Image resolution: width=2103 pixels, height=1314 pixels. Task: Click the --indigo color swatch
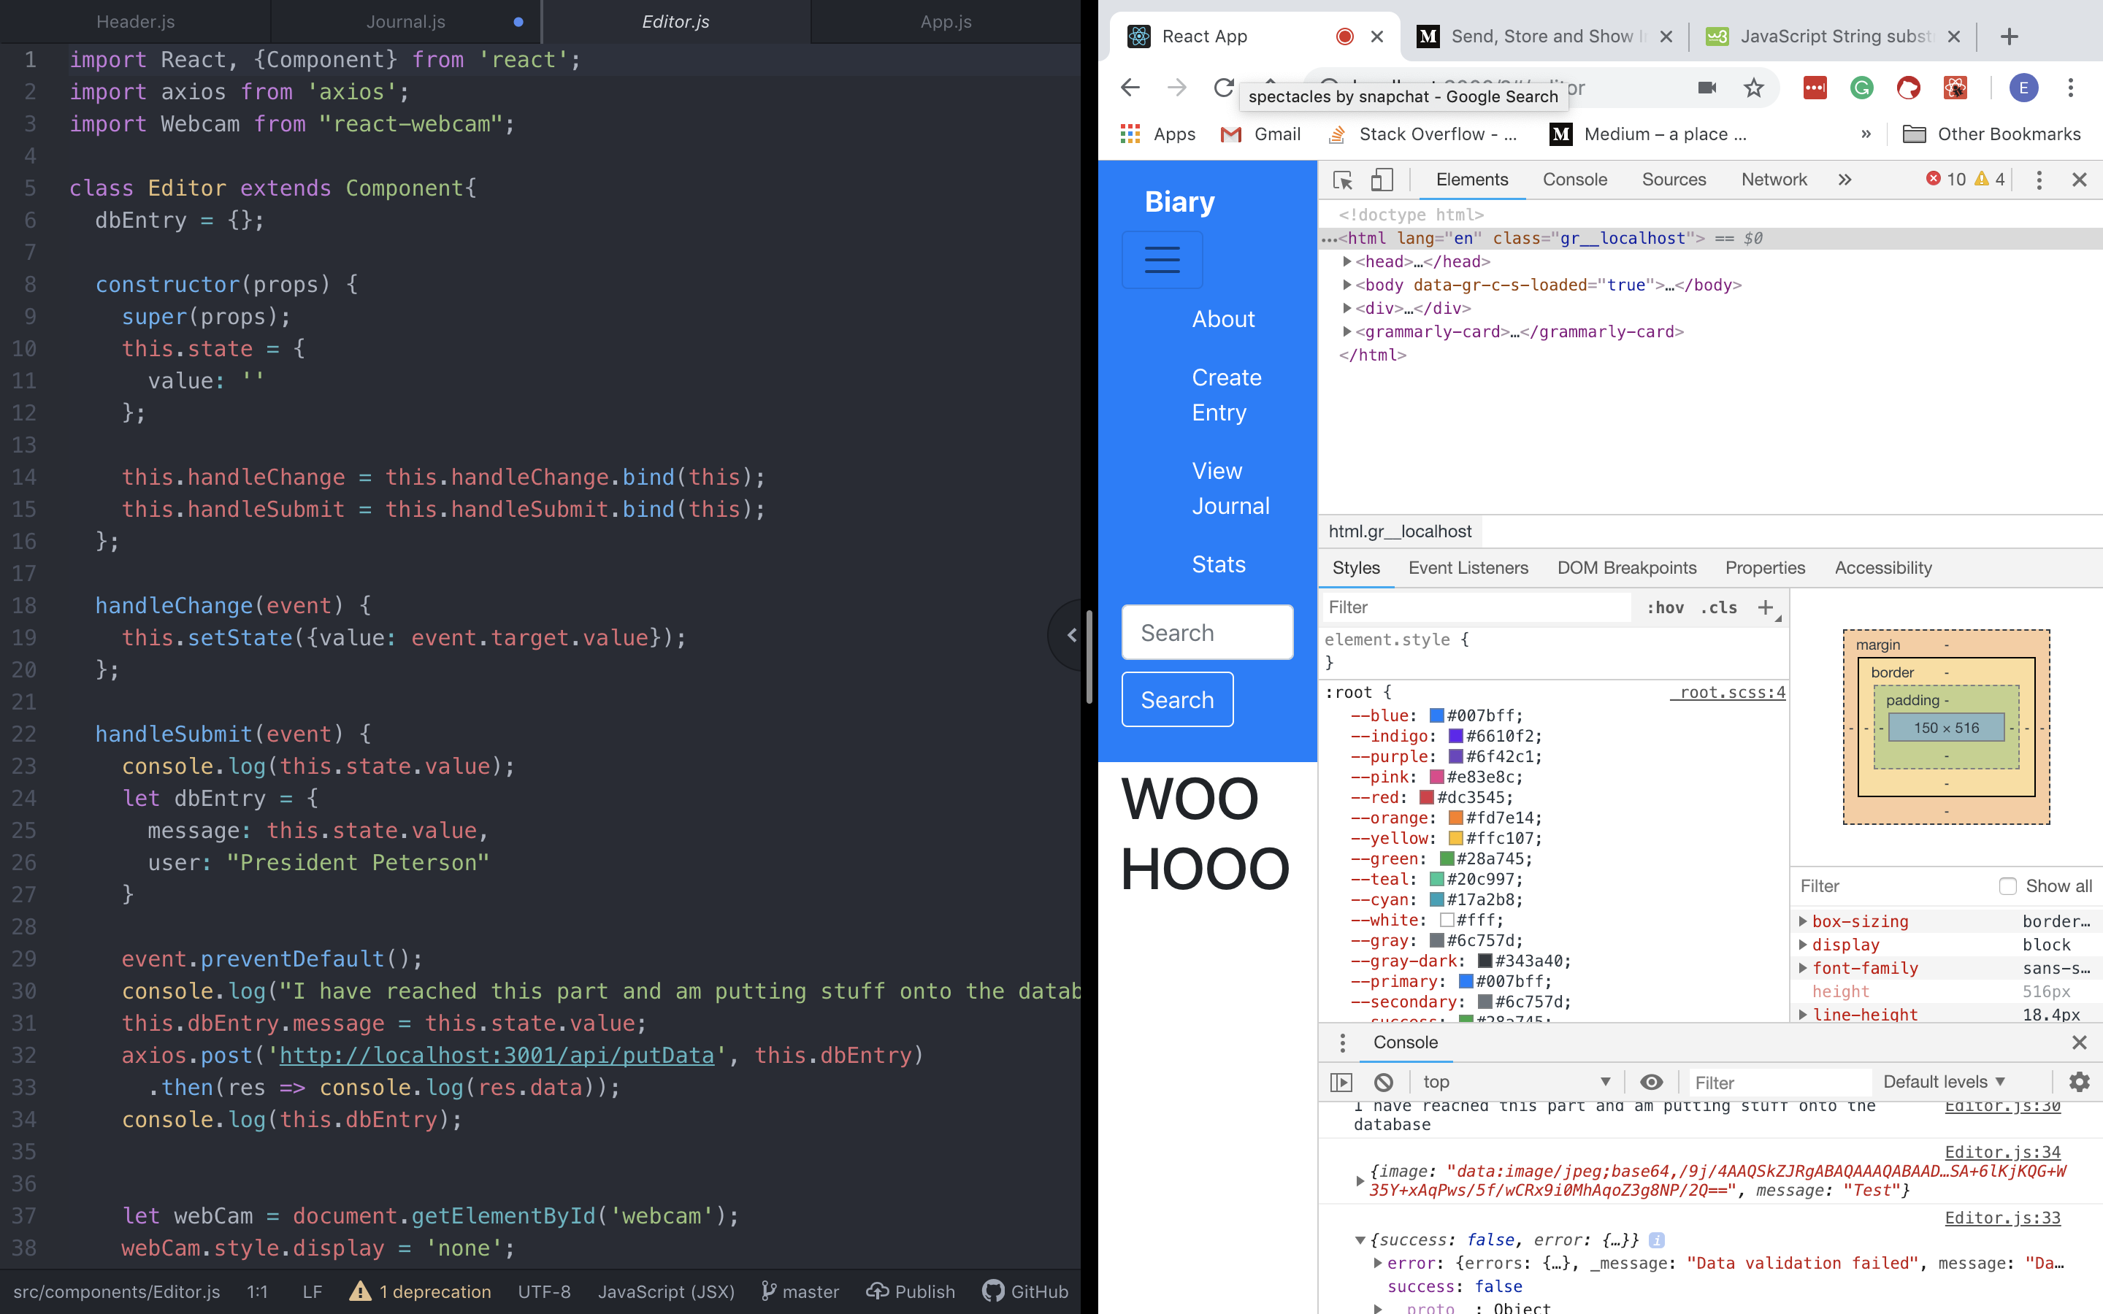(1455, 736)
